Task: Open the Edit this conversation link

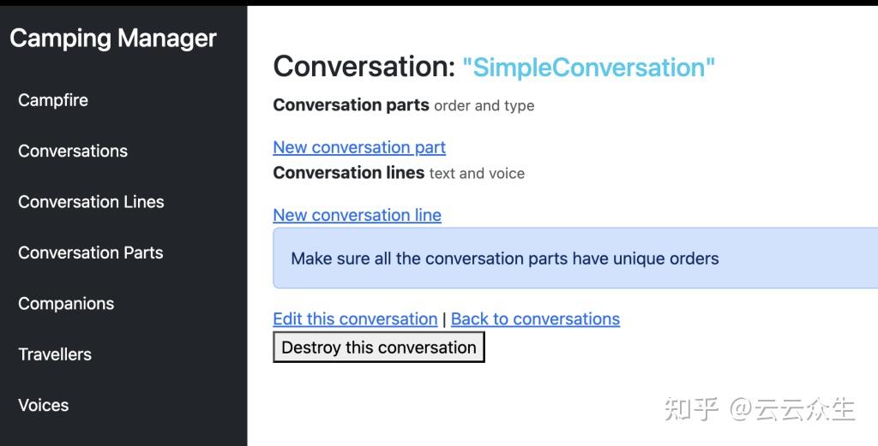Action: 355,318
